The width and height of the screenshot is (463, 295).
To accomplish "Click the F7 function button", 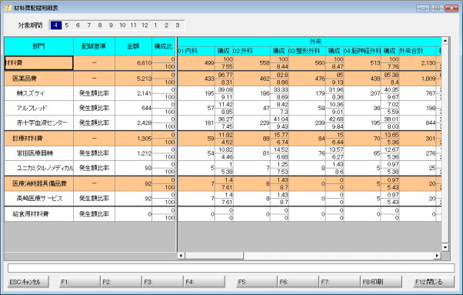I will (340, 282).
